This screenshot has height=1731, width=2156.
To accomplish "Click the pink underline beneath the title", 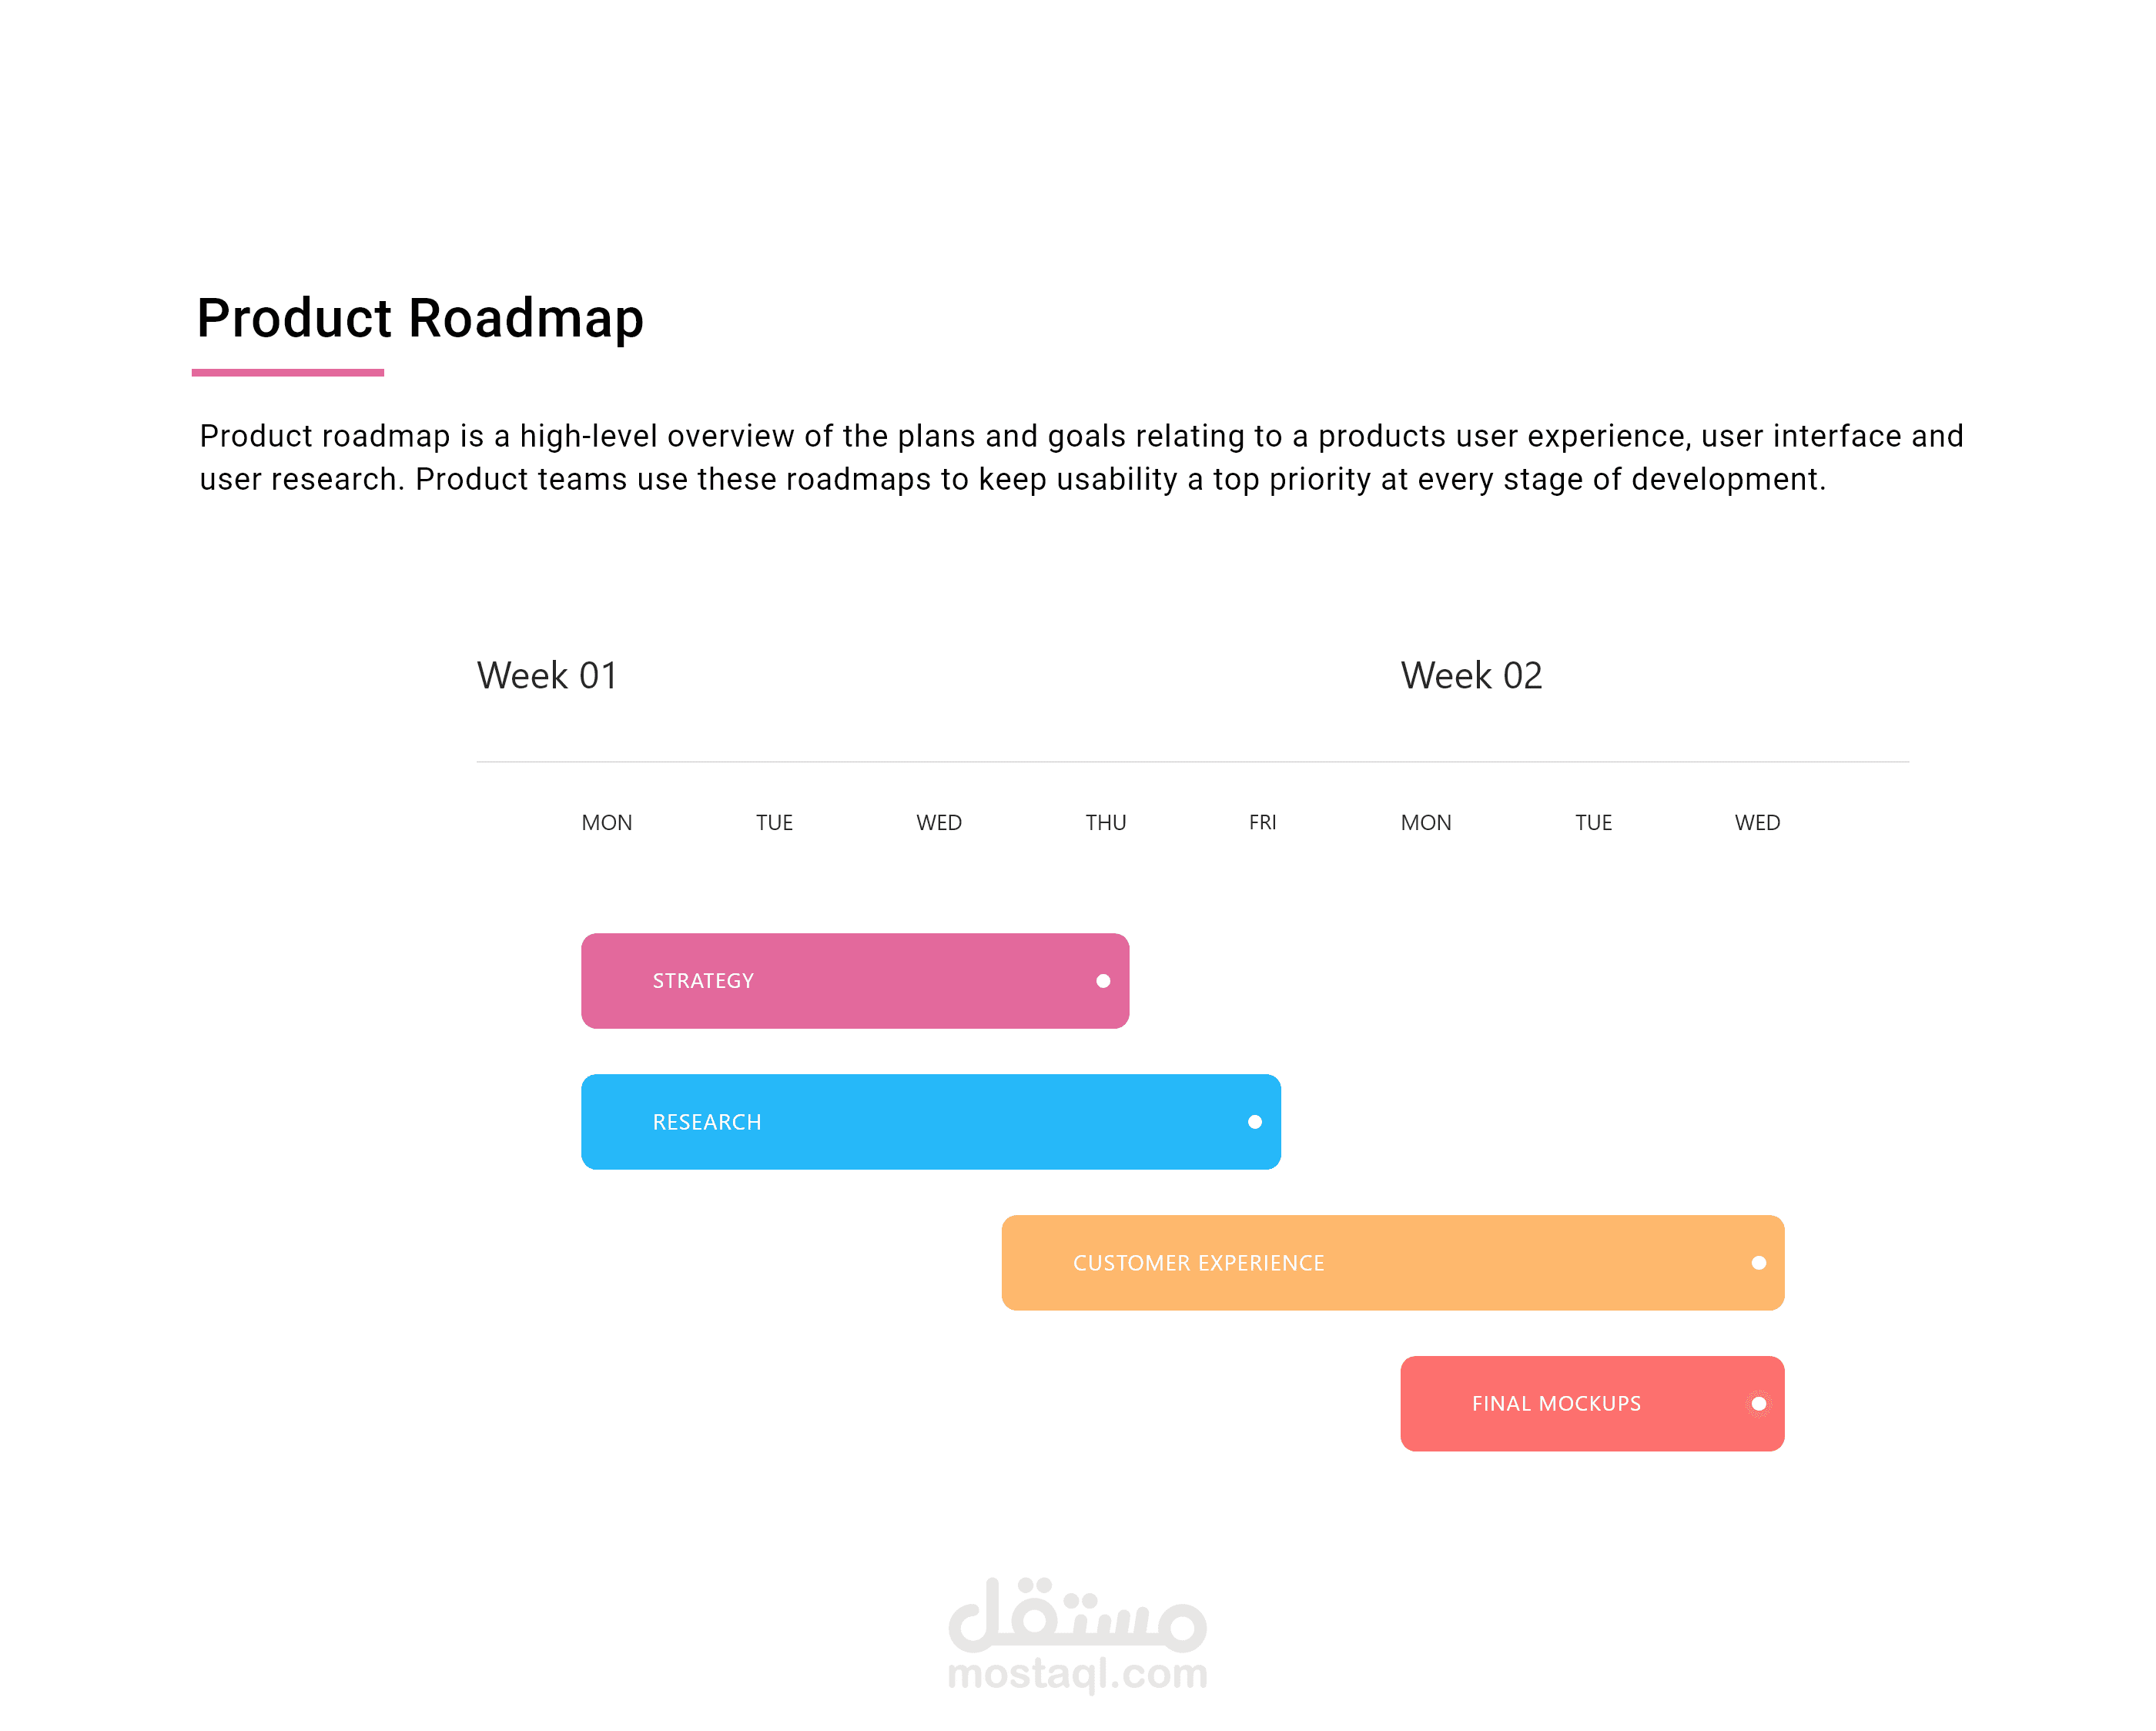I will (288, 373).
